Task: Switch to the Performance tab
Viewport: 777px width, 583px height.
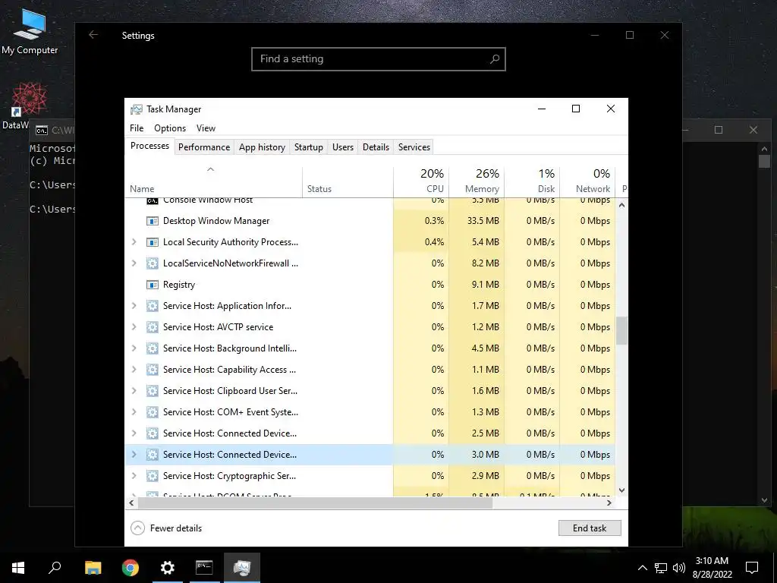Action: coord(204,147)
